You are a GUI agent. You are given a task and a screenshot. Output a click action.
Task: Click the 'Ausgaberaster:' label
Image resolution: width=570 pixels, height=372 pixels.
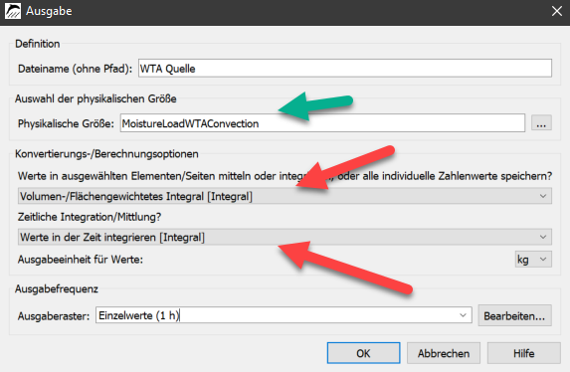tap(54, 315)
